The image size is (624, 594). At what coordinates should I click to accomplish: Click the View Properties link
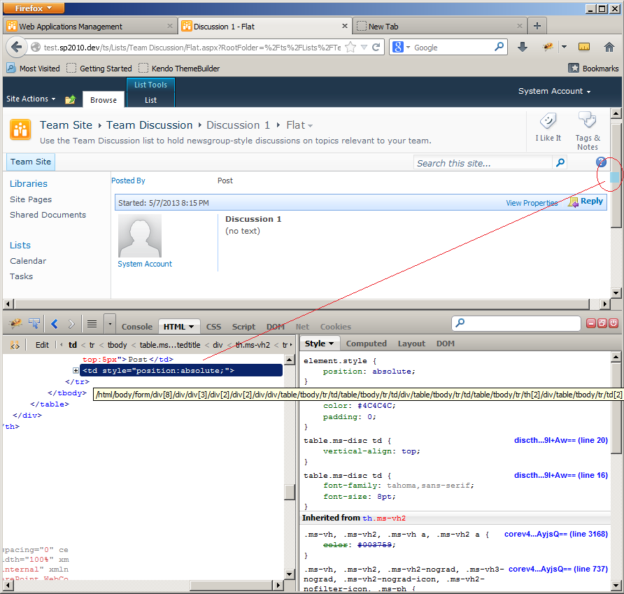coord(532,203)
